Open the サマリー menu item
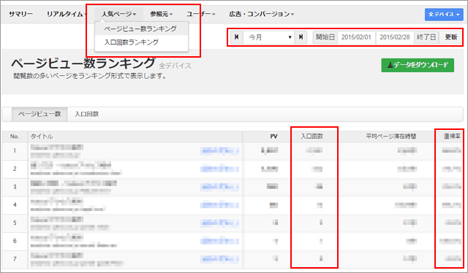The width and height of the screenshot is (468, 273). 20,14
